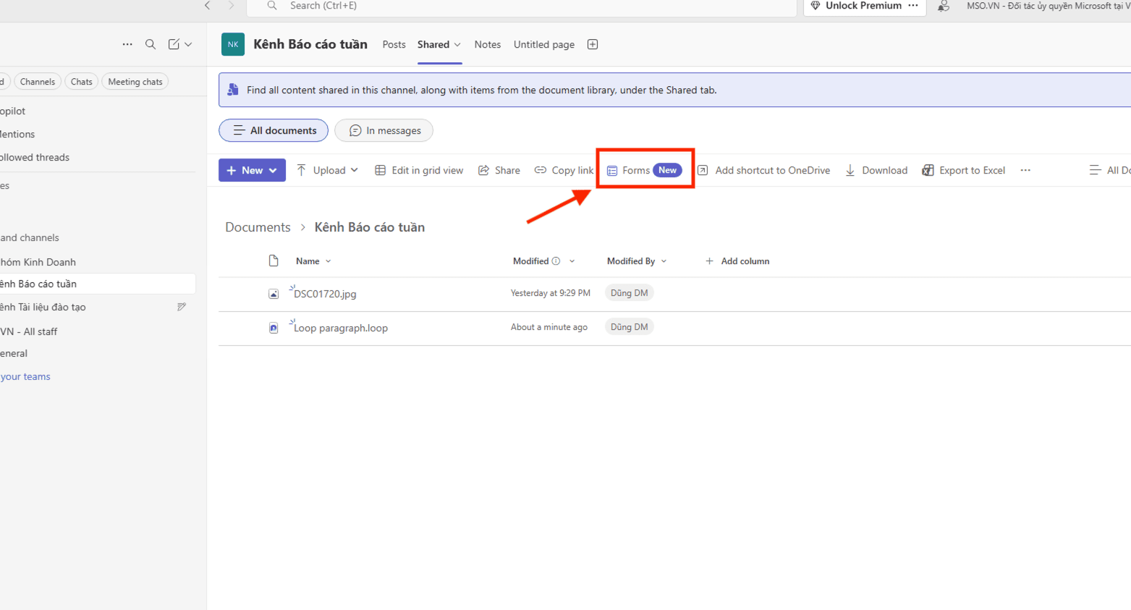Screen dimensions: 1131x610
Task: Open the Modified column sort dropdown
Action: pyautogui.click(x=572, y=260)
